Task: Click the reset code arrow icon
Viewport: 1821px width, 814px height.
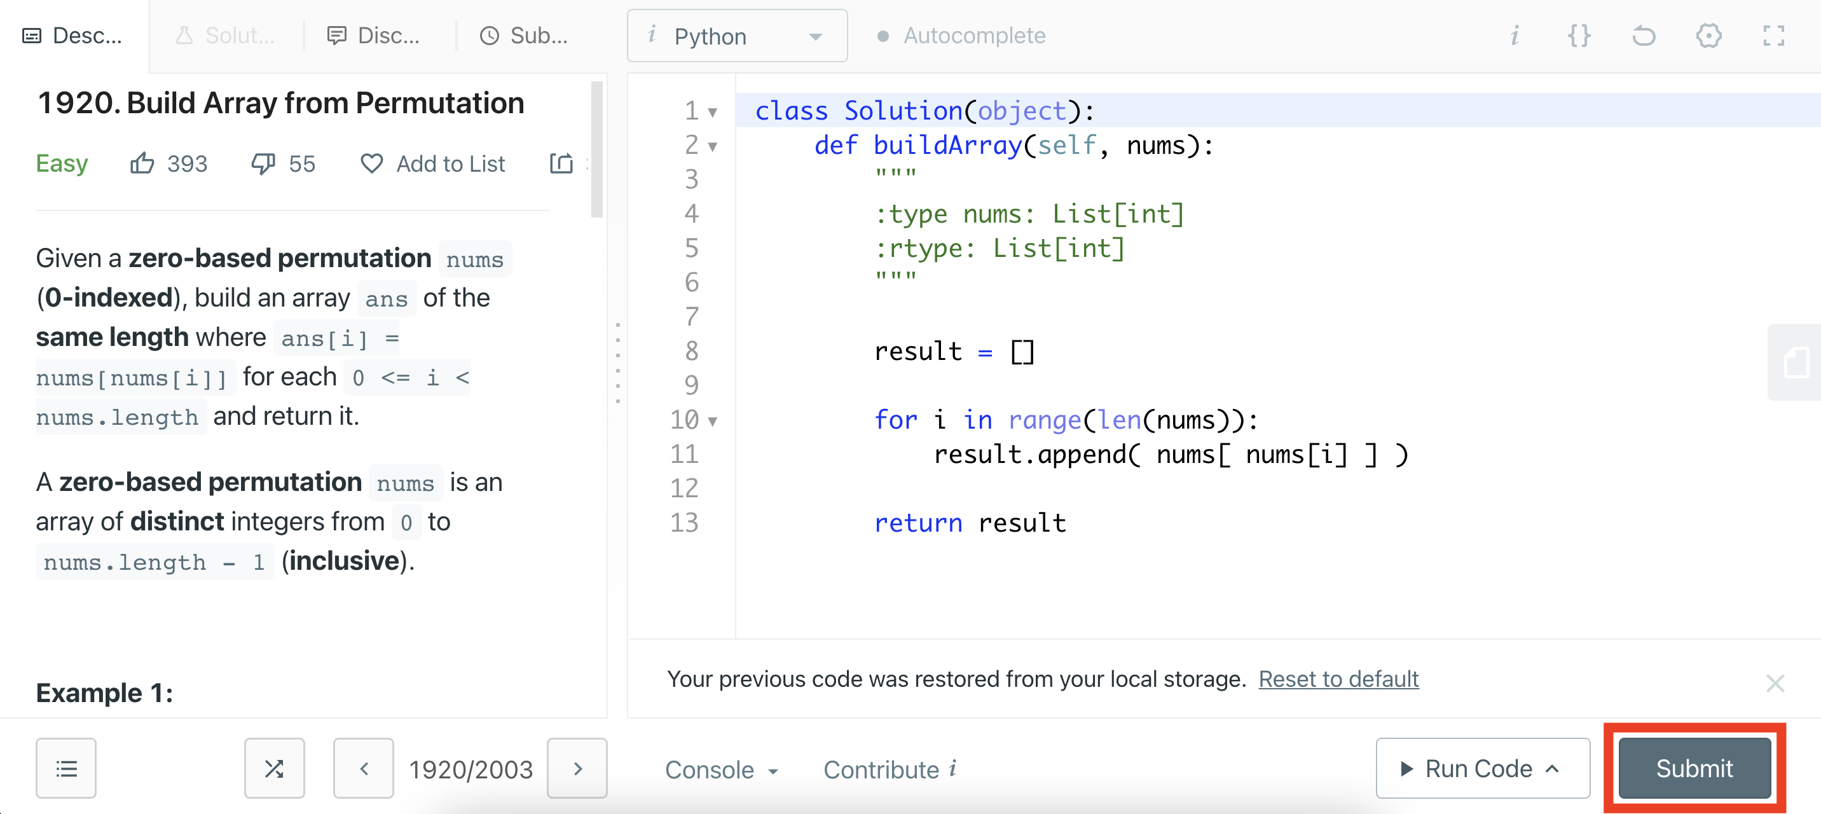Action: click(x=1644, y=36)
